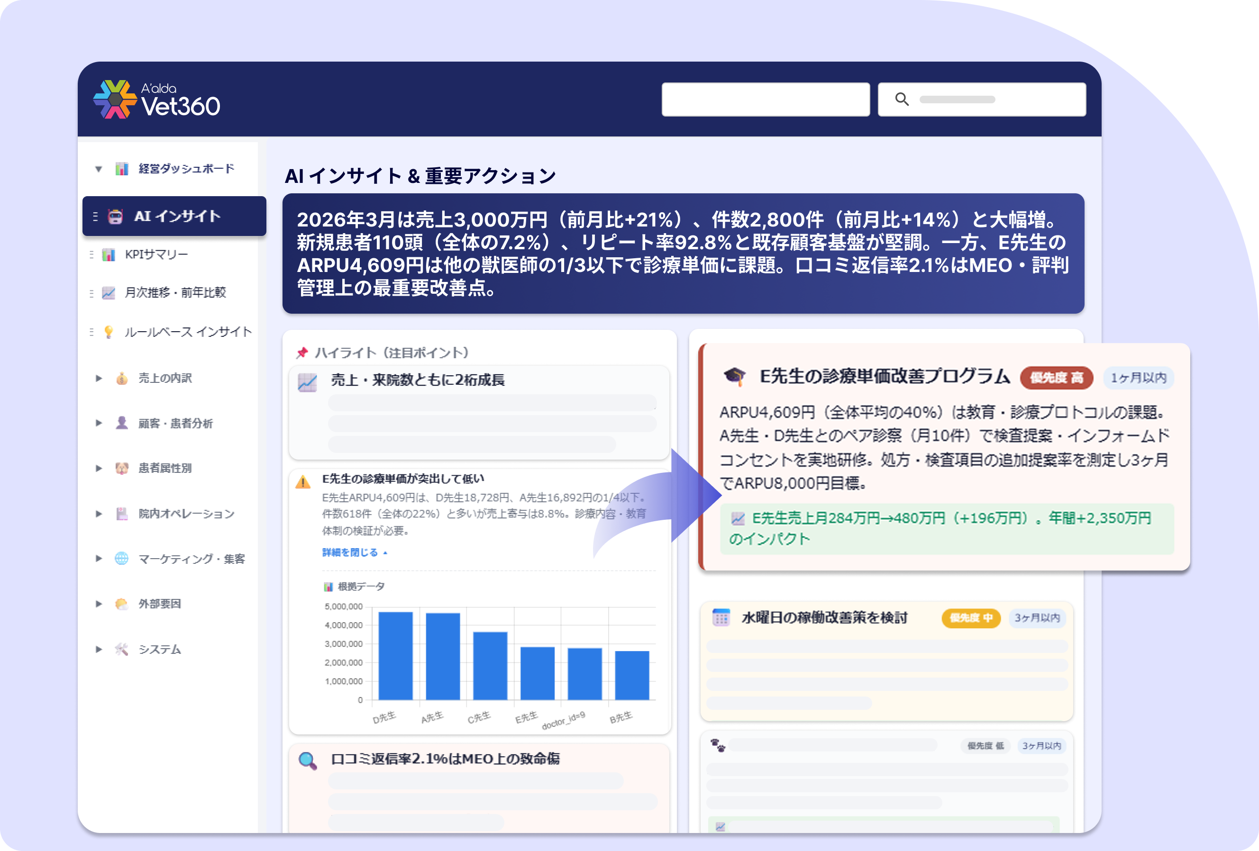Click the search magnifier icon

(902, 99)
